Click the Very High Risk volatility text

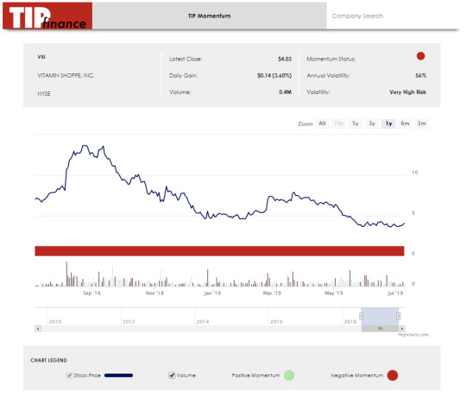[407, 92]
